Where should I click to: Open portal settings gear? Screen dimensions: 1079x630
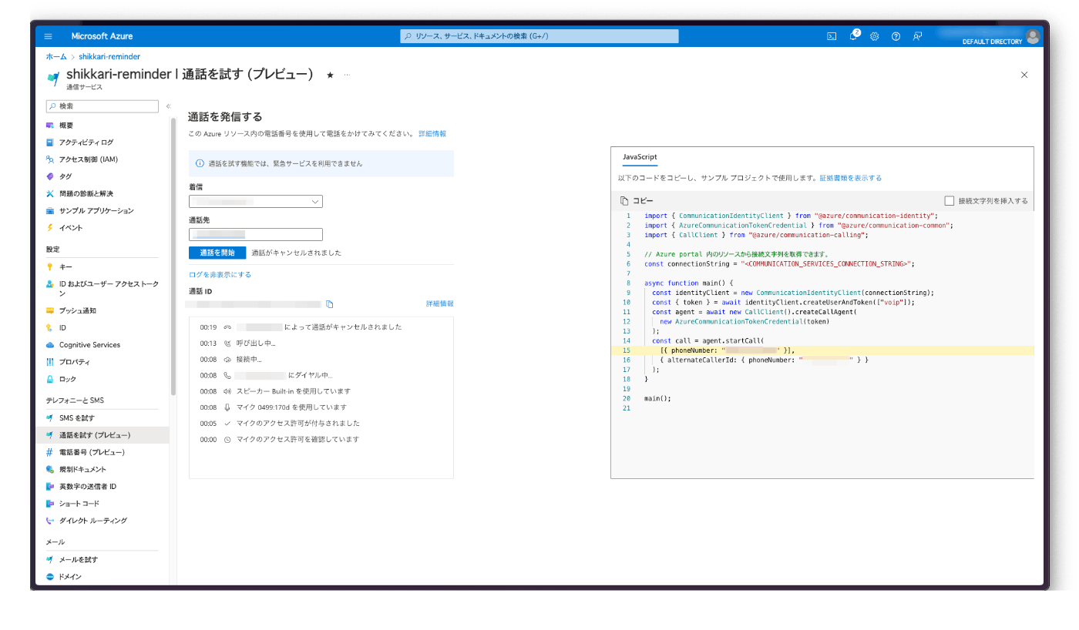click(875, 36)
